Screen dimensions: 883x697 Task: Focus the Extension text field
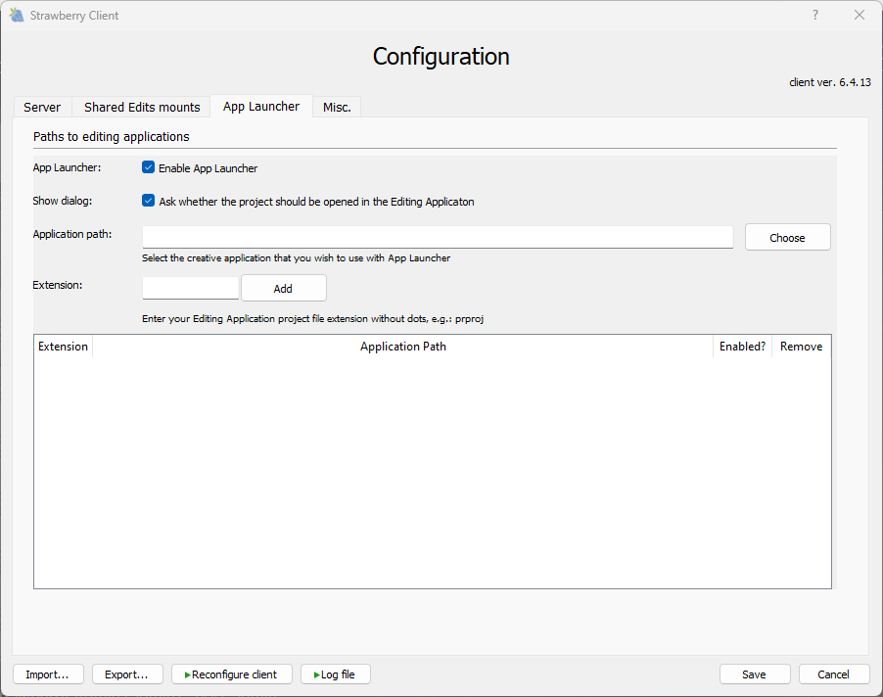coord(191,288)
